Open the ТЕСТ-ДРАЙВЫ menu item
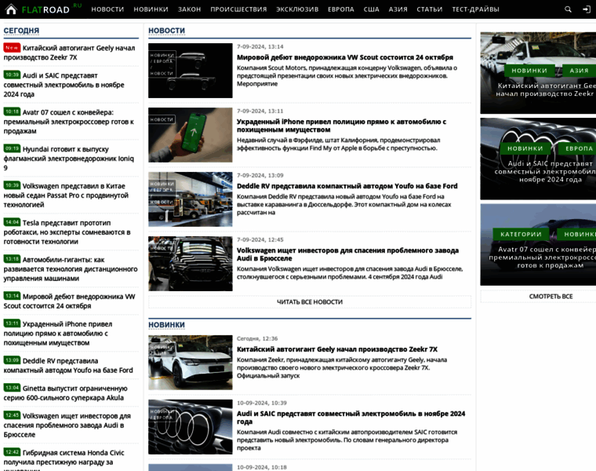The width and height of the screenshot is (596, 471). coord(475,9)
